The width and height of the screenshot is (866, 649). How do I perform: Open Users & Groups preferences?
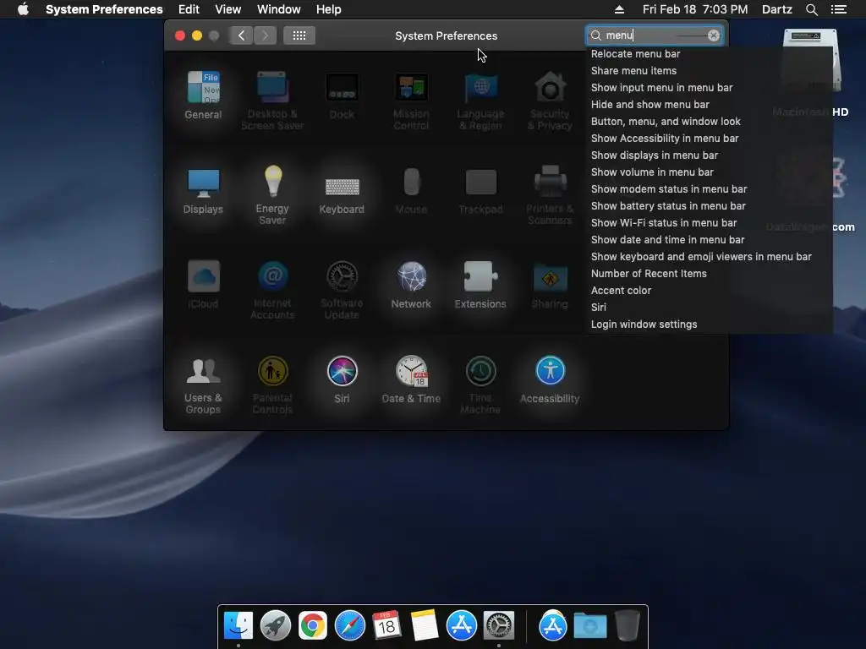coord(203,384)
